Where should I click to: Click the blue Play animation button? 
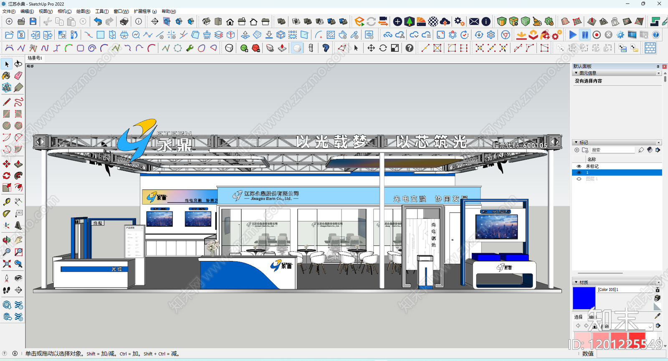573,35
